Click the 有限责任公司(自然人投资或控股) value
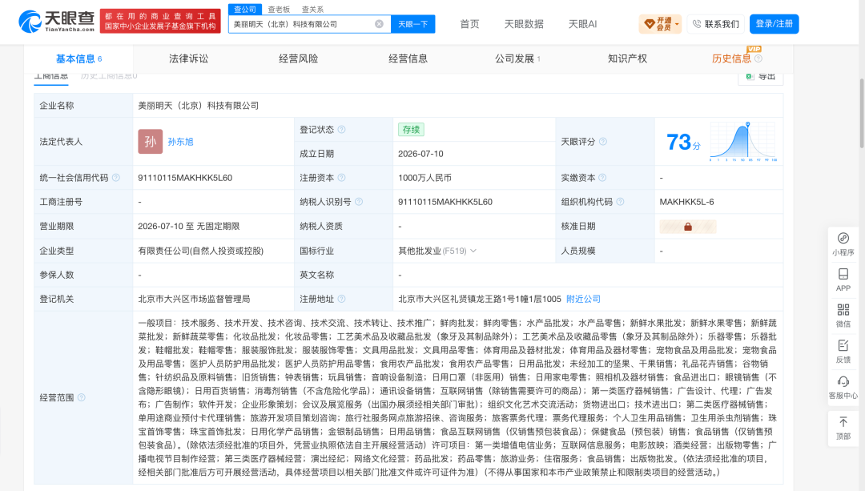 click(201, 251)
